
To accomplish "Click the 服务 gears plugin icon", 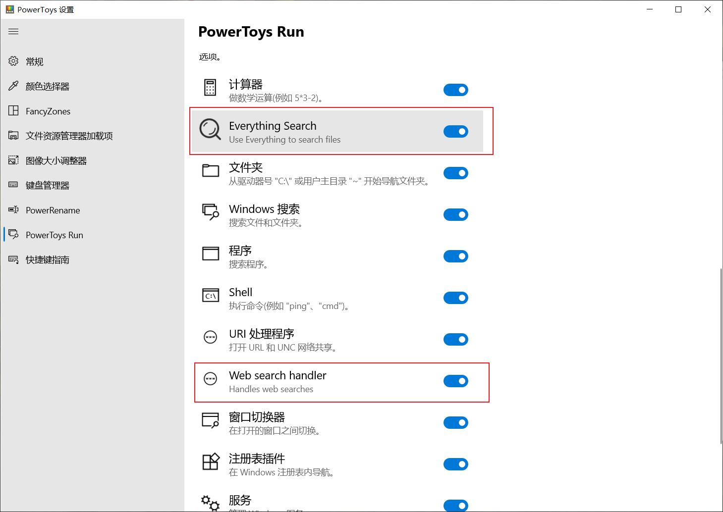I will 210,503.
